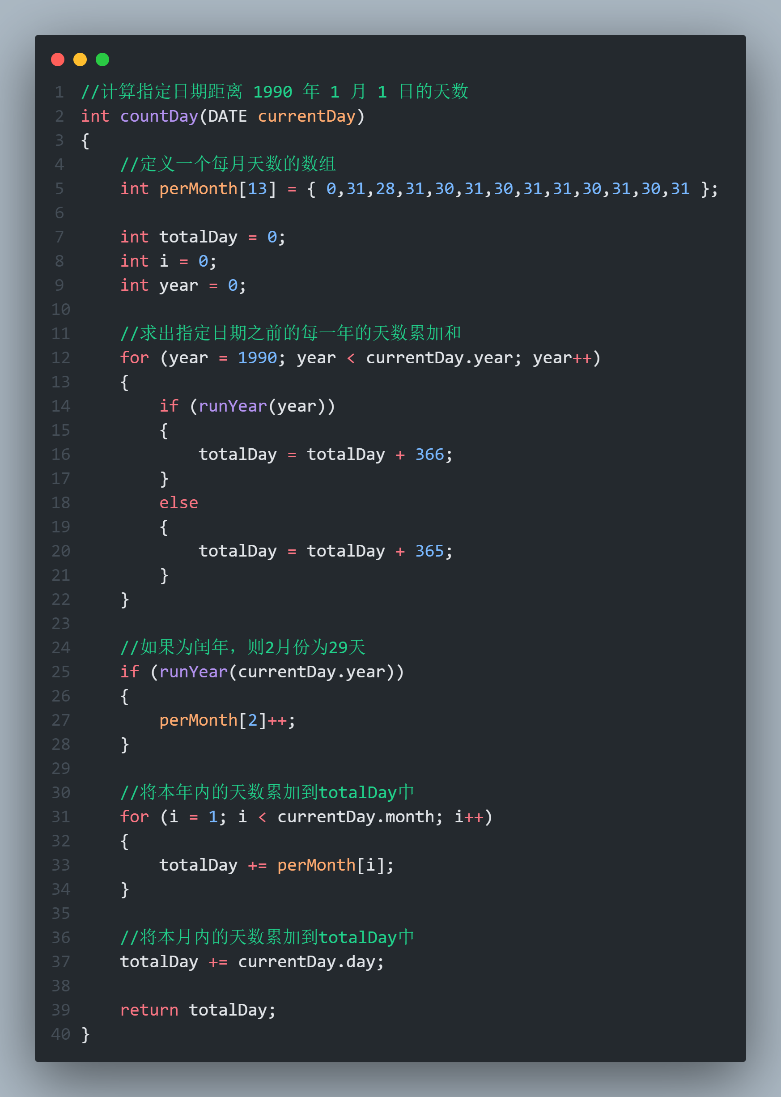Image resolution: width=781 pixels, height=1097 pixels.
Task: Click the value 28 in the array
Action: pos(385,188)
